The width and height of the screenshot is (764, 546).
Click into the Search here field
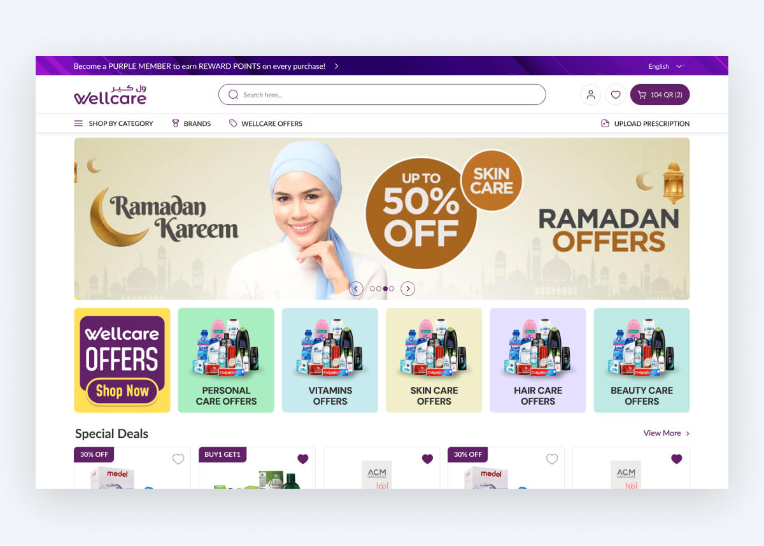coord(382,95)
